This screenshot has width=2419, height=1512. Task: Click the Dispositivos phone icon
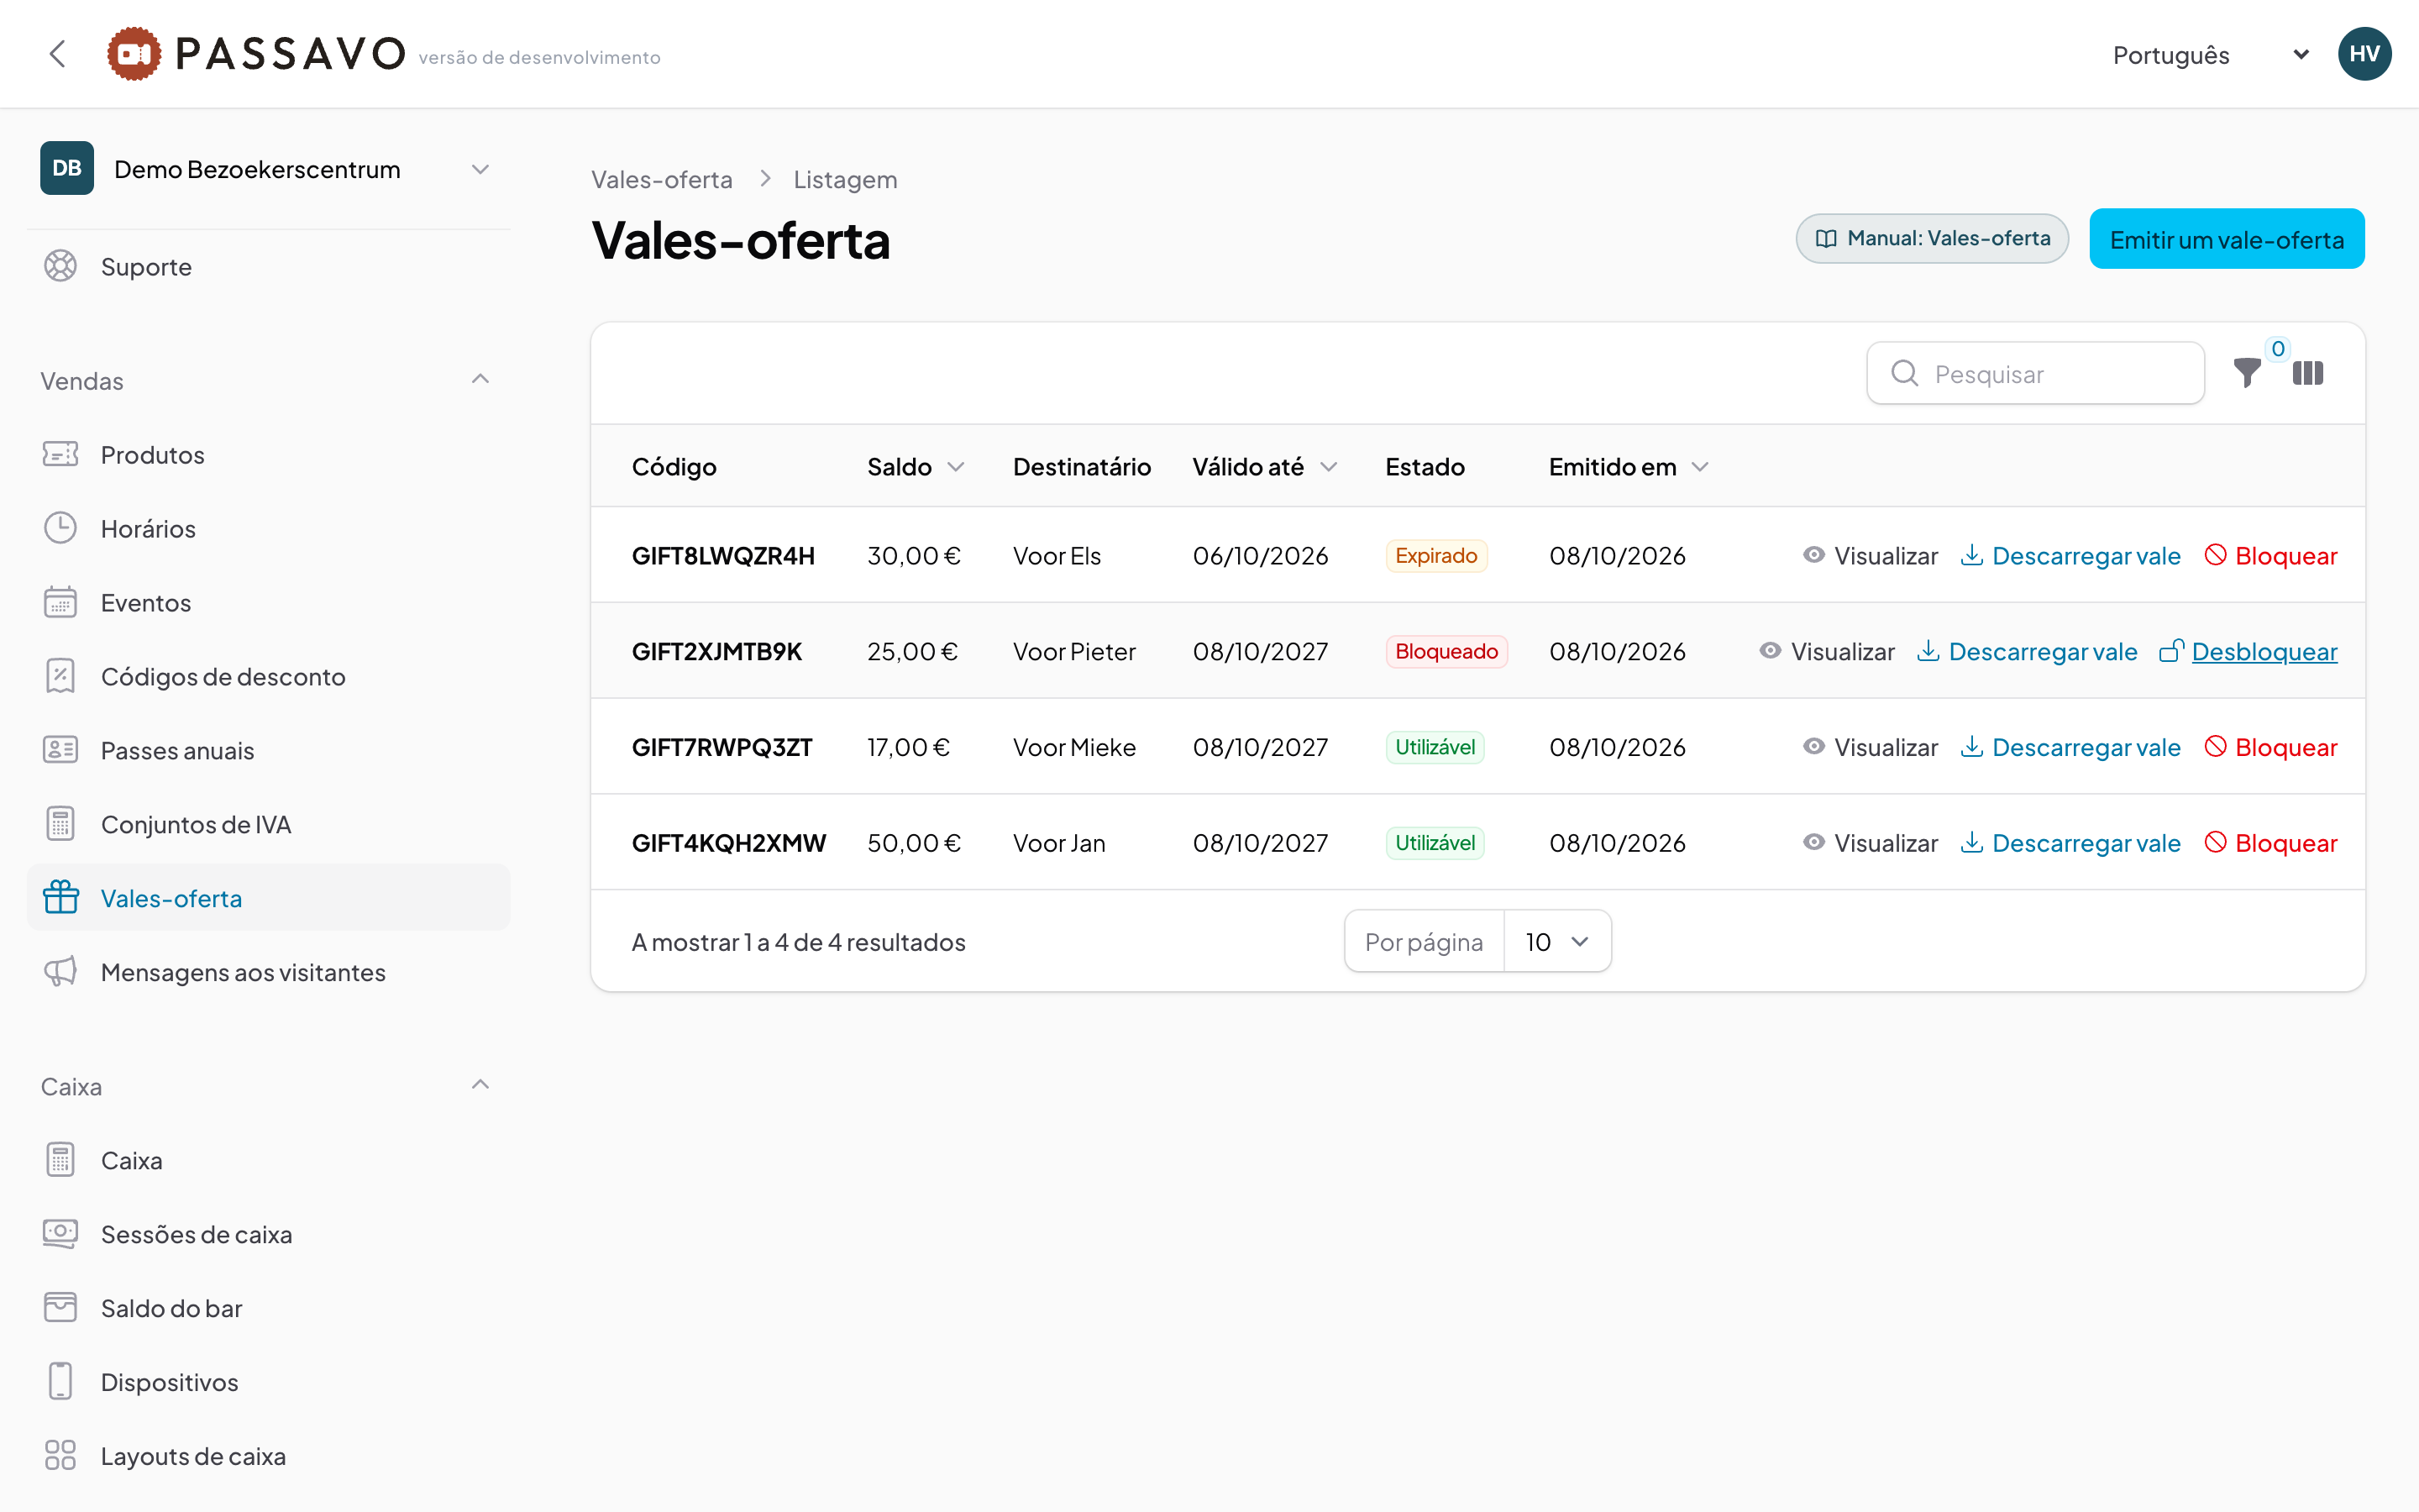(60, 1381)
